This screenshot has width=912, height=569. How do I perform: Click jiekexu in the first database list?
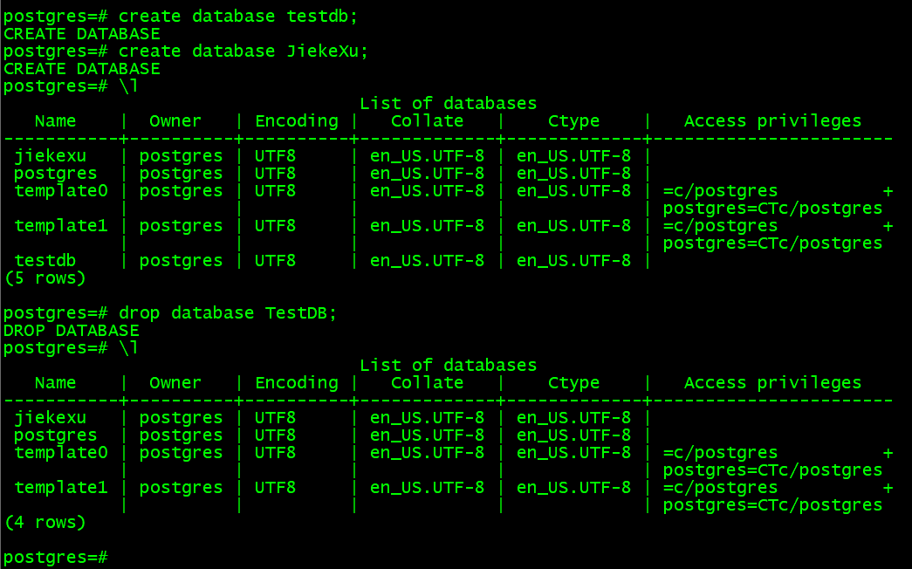[51, 156]
